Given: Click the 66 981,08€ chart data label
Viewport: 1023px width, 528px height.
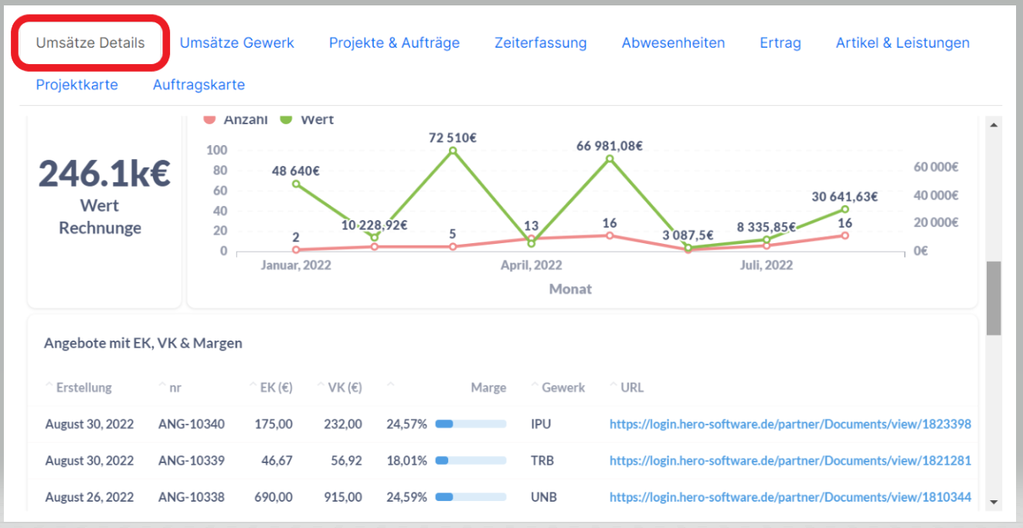Looking at the screenshot, I should click(x=610, y=145).
